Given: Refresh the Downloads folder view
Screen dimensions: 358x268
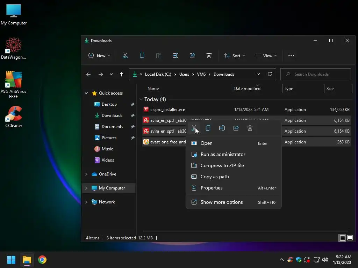Looking at the screenshot, I should [x=270, y=74].
